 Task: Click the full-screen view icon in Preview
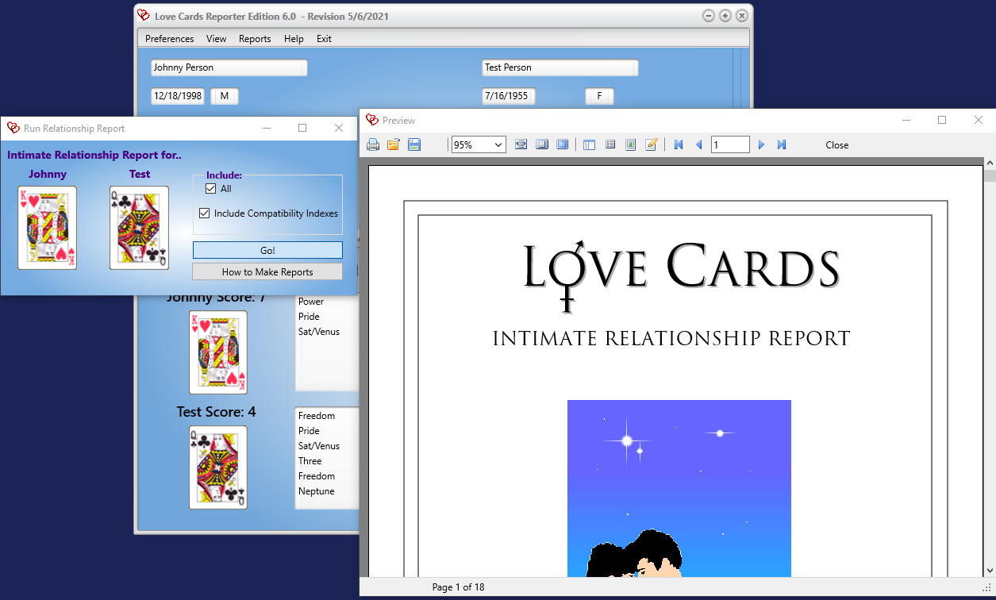(563, 144)
